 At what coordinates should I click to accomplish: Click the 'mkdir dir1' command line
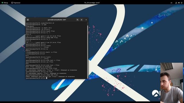pos(39,28)
